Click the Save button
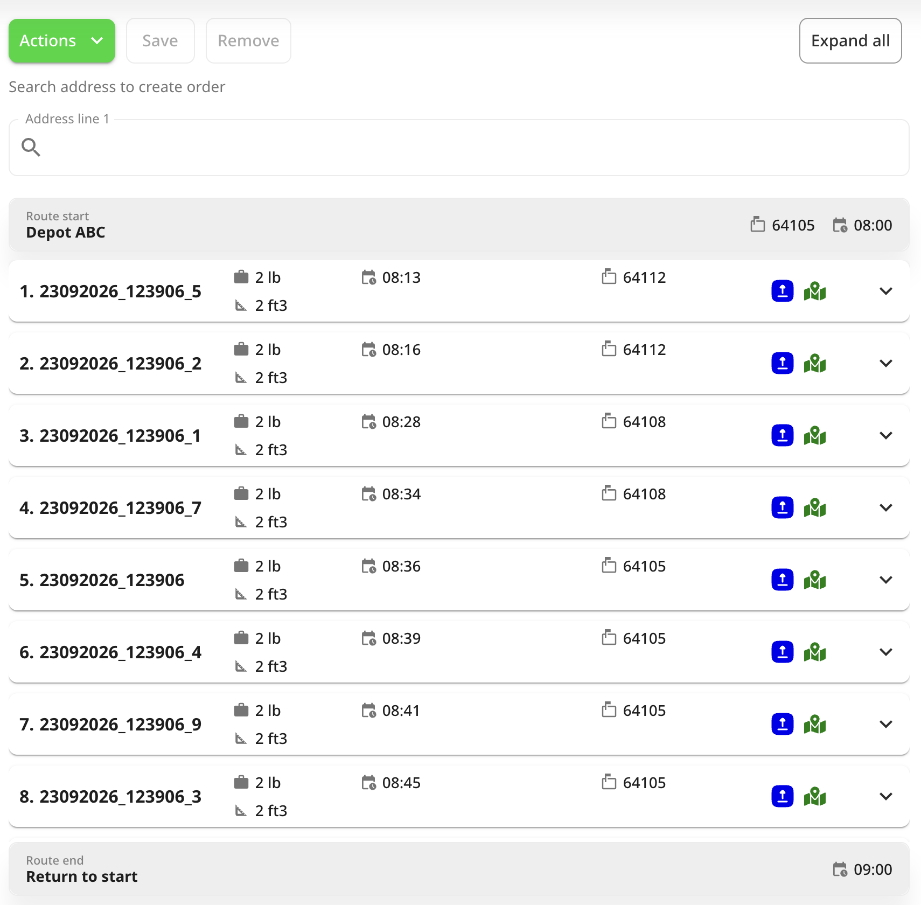 [161, 41]
